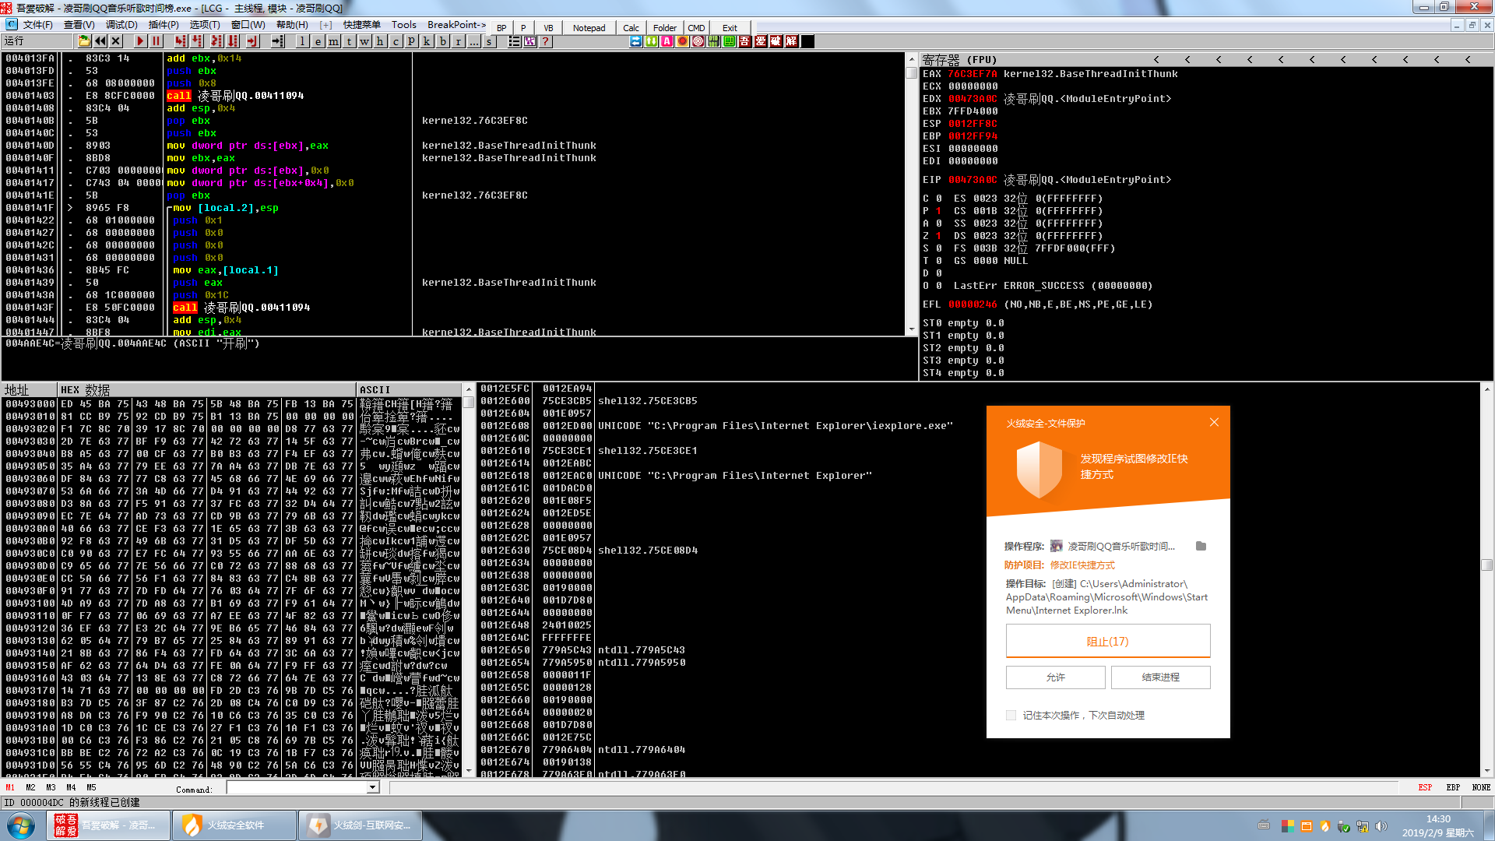This screenshot has height=841, width=1495.
Task: Click the Open file toolbar icon
Action: 84,41
